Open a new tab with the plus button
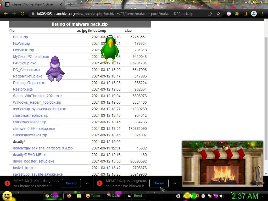 point(70,4)
